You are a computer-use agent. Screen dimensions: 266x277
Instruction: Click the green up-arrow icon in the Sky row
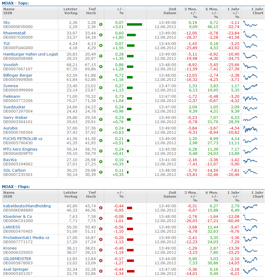101,24
